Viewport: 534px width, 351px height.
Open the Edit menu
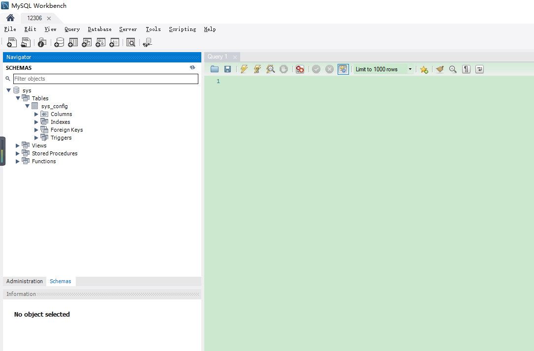pyautogui.click(x=30, y=29)
